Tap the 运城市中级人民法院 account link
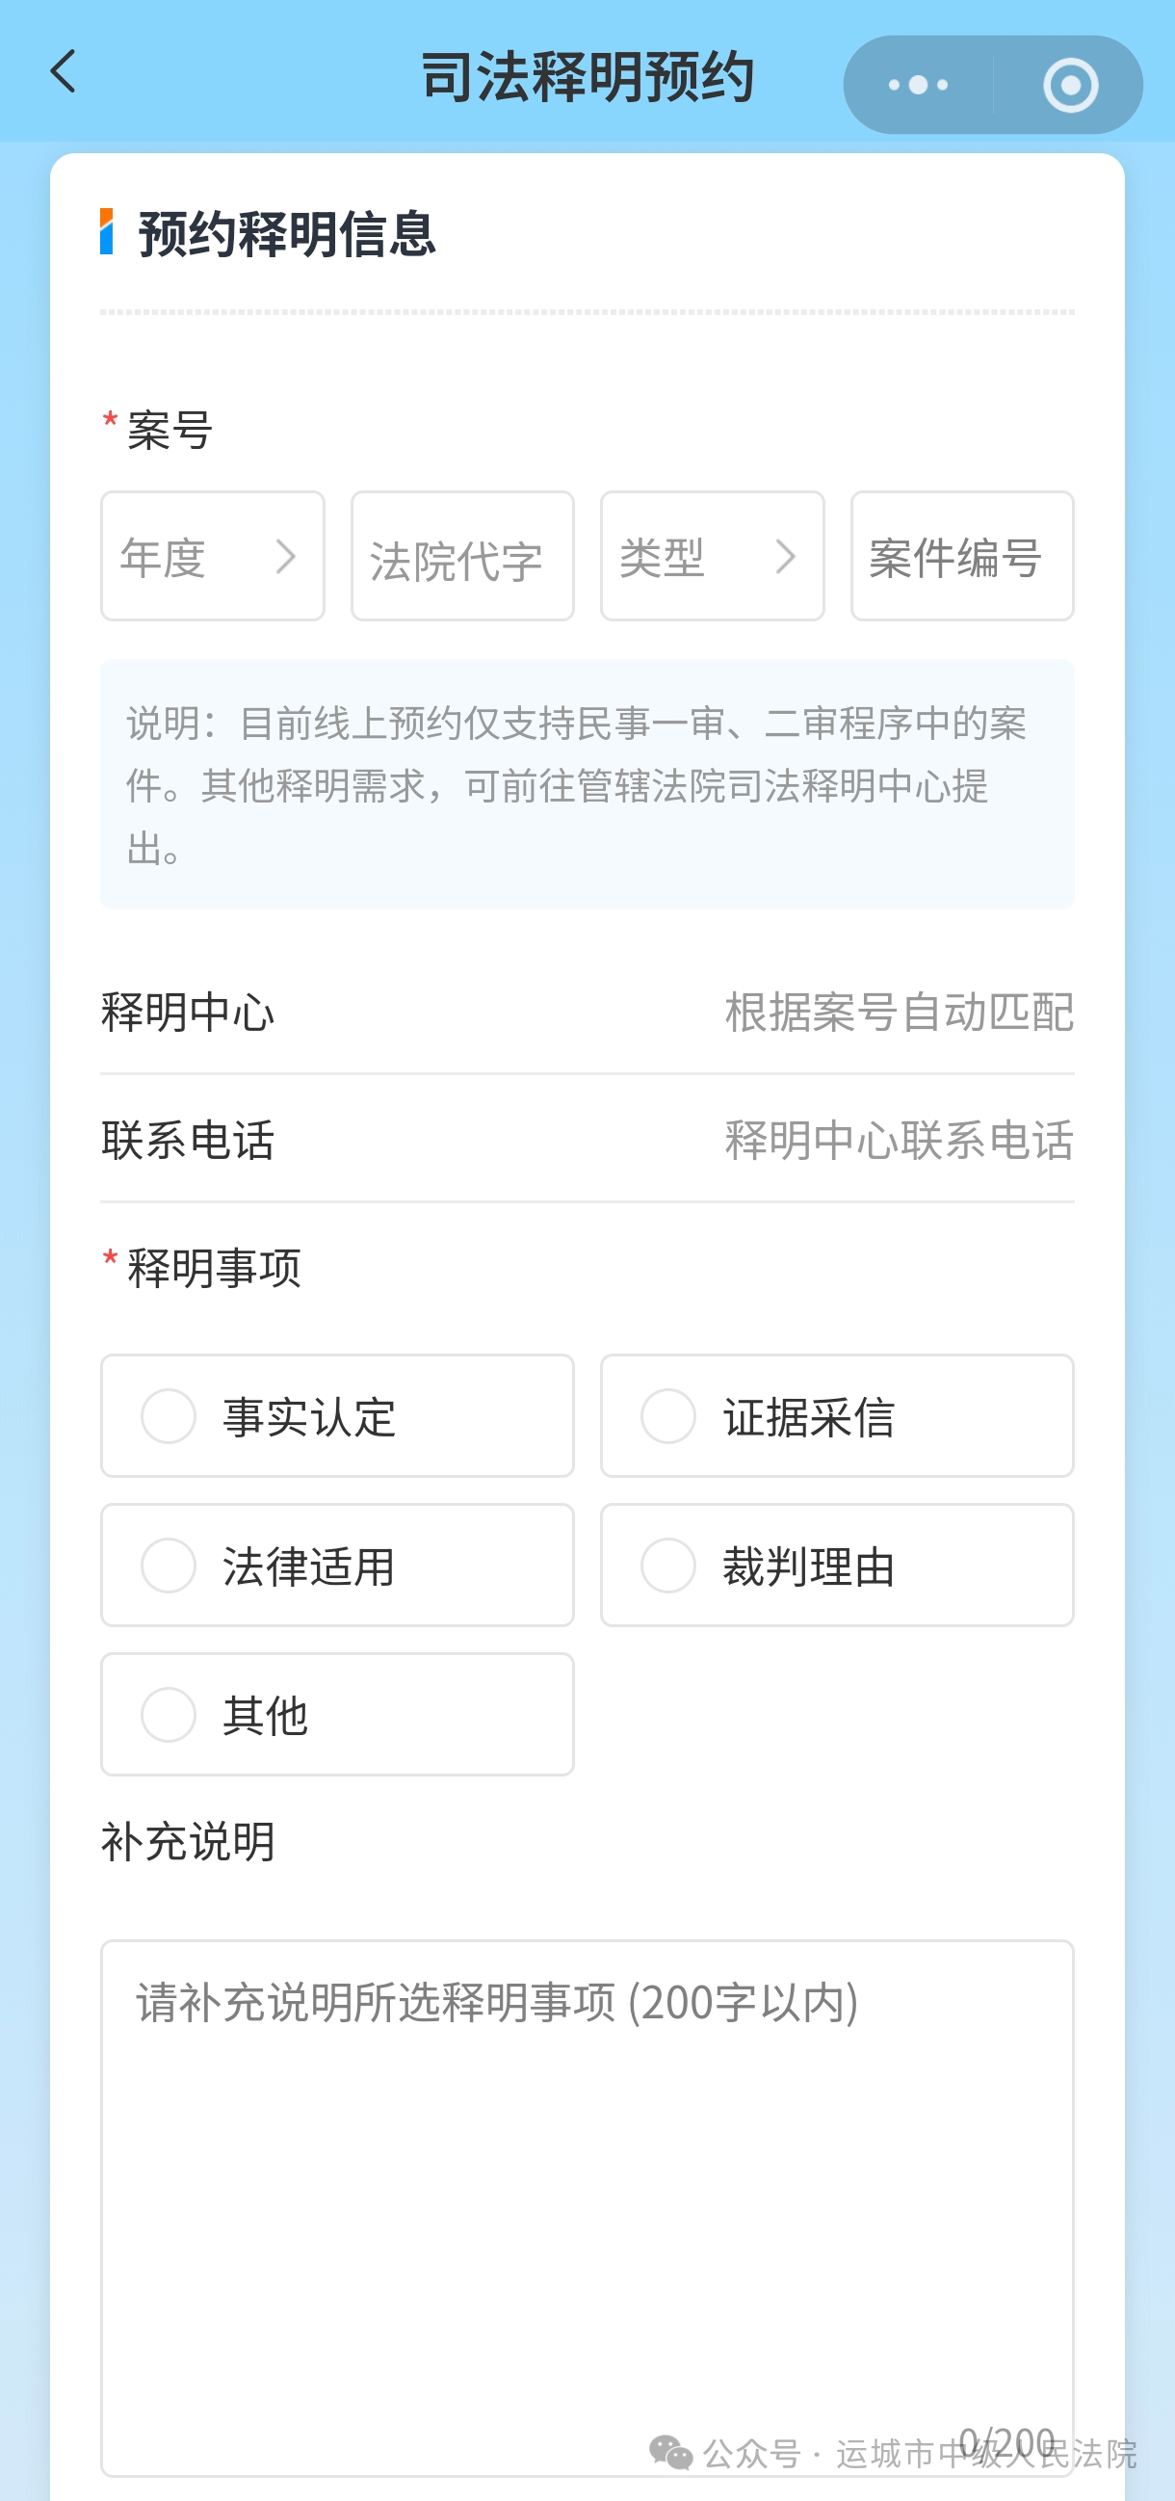The image size is (1175, 2501). click(986, 2454)
